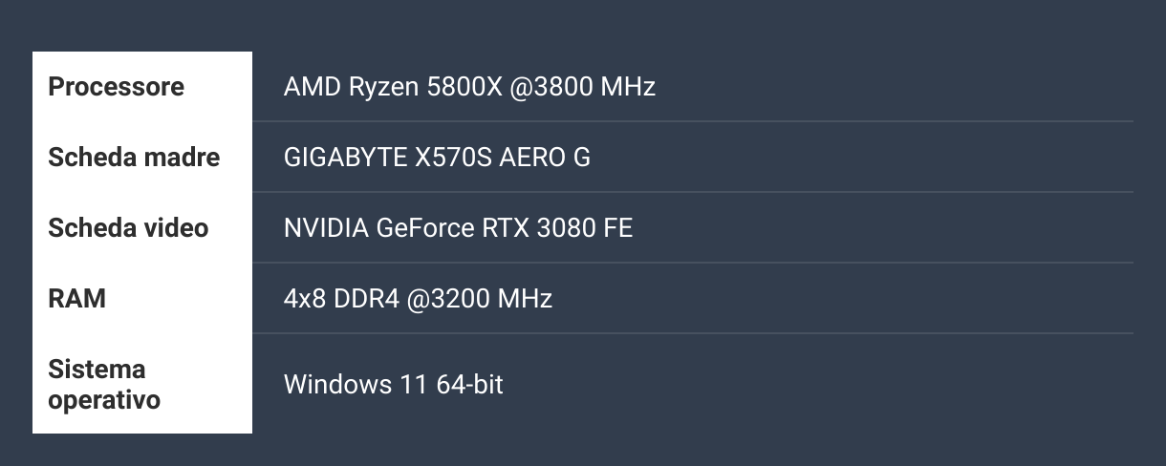Select the RAM row label
The height and width of the screenshot is (466, 1166).
click(76, 299)
